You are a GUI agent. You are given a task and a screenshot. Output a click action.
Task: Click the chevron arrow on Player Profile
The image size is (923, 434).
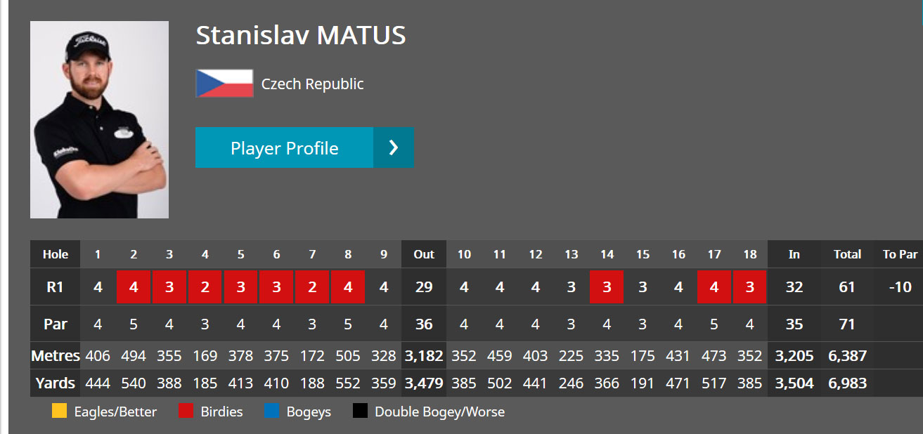(x=394, y=147)
